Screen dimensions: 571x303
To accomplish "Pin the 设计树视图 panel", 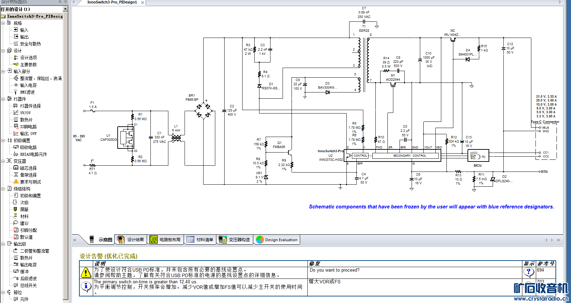I will [x=60, y=2].
